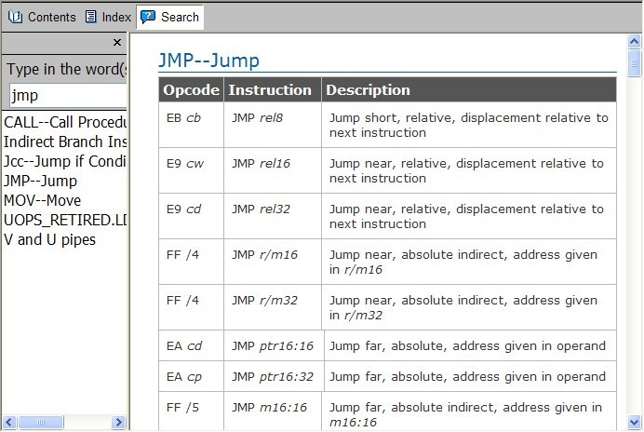Open the MOV--Move search result
The height and width of the screenshot is (432, 644).
pyautogui.click(x=42, y=200)
